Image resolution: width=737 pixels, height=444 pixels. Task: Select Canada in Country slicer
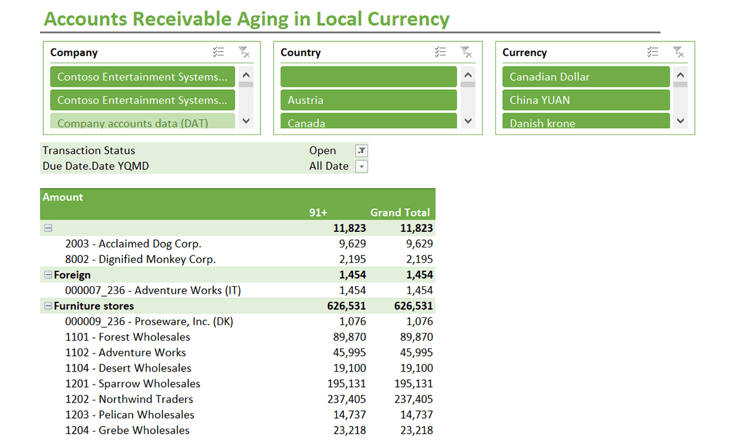click(368, 121)
